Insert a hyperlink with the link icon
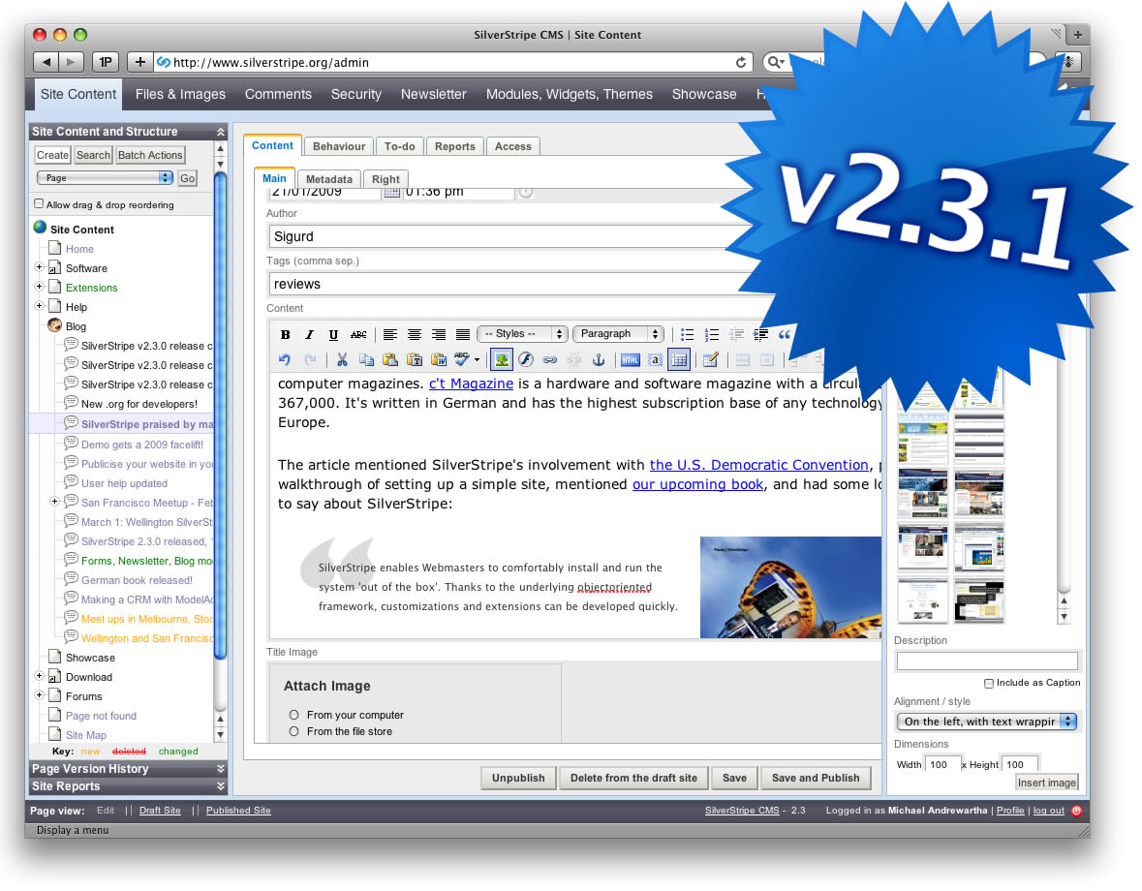The height and width of the screenshot is (891, 1142). [550, 359]
